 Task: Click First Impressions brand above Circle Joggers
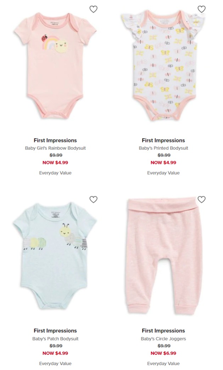163,331
